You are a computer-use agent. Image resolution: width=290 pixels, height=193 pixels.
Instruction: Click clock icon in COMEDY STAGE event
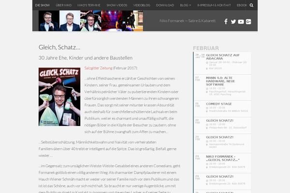pyautogui.click(x=207, y=108)
